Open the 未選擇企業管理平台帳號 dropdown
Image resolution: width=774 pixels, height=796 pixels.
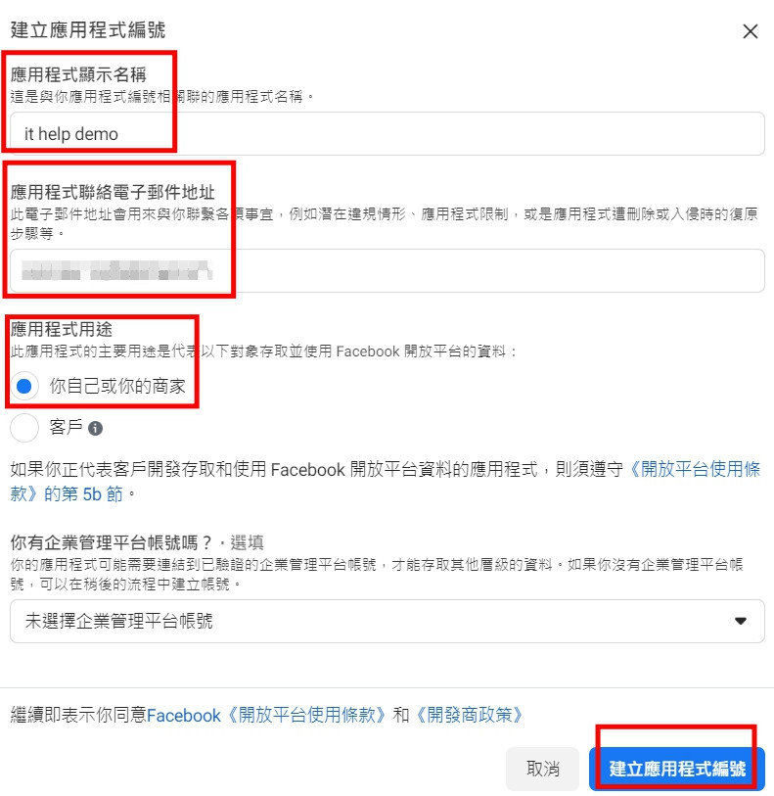pyautogui.click(x=387, y=621)
